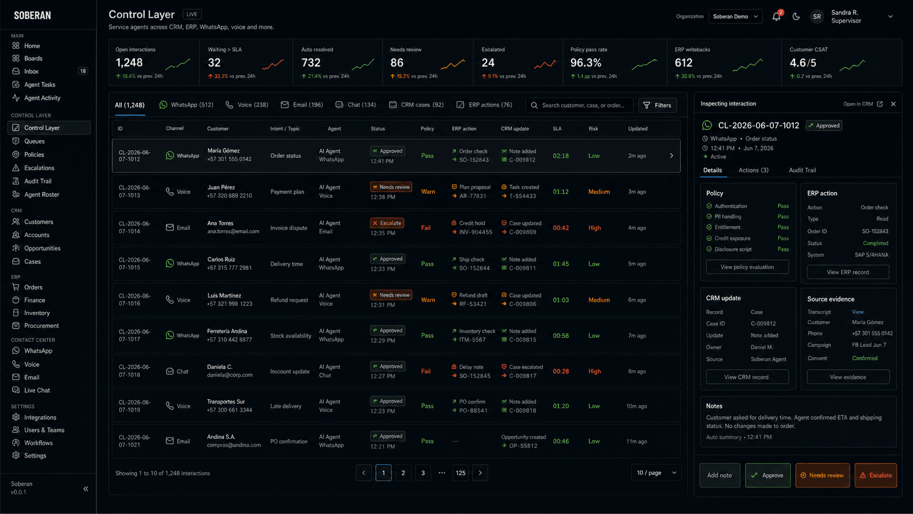Open WhatsApp contact center channel
The image size is (913, 514).
click(38, 351)
